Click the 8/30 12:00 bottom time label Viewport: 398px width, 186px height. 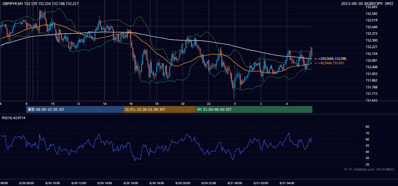coord(78,183)
